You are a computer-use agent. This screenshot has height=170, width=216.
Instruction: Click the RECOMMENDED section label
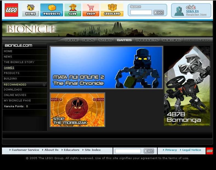click(x=15, y=84)
